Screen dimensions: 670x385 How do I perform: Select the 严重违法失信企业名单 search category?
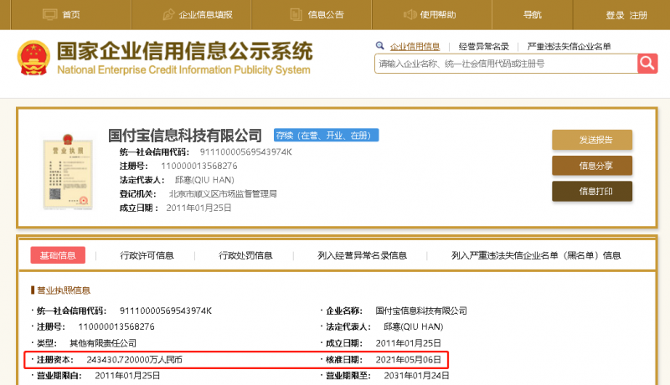(569, 47)
